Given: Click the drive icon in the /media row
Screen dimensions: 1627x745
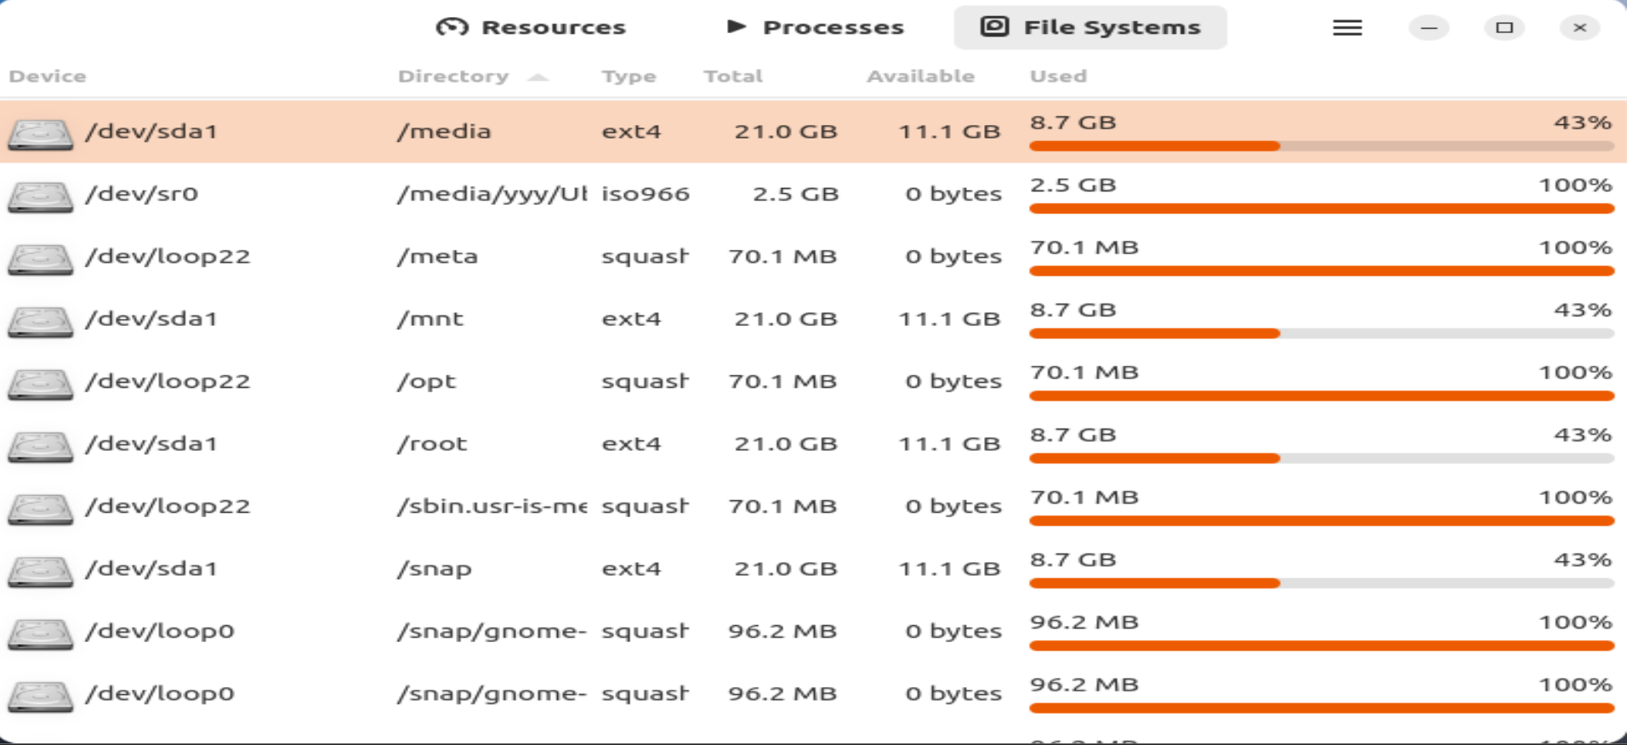Looking at the screenshot, I should coord(40,134).
